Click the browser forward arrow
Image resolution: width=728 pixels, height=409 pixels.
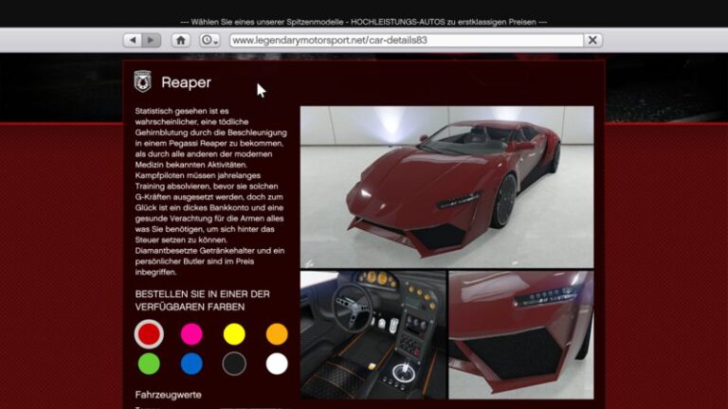152,41
